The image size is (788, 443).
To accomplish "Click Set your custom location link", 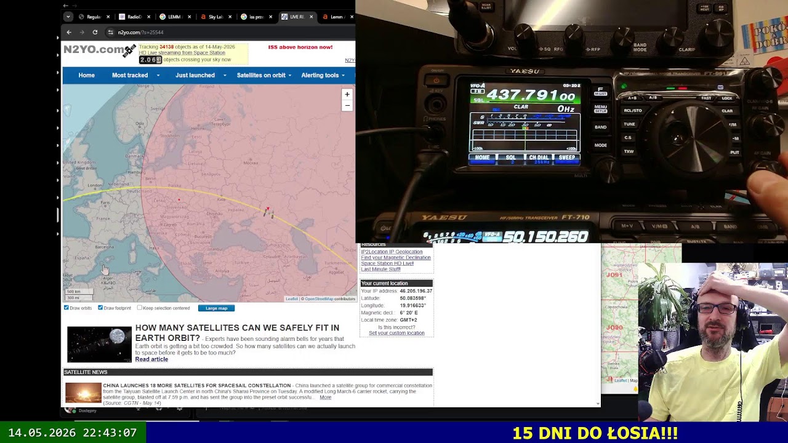I will (x=396, y=333).
